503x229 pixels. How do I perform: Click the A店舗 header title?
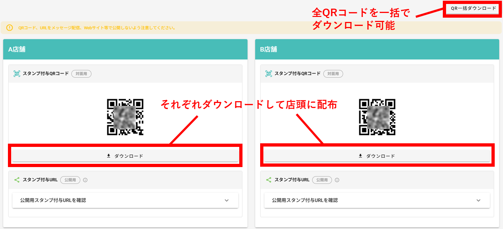click(17, 50)
